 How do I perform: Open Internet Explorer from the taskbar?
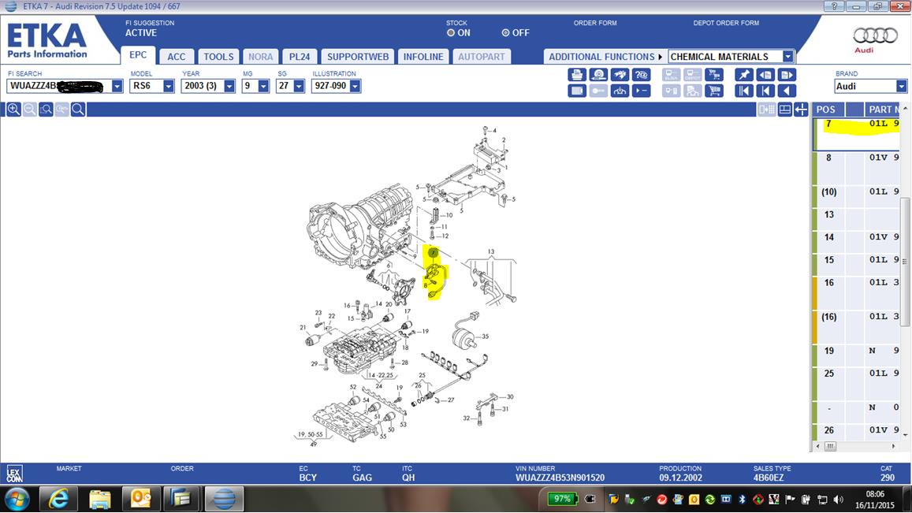pyautogui.click(x=59, y=498)
